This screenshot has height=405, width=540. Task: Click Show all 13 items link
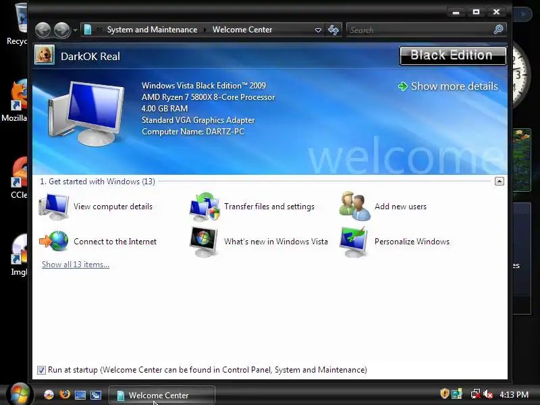pyautogui.click(x=76, y=265)
